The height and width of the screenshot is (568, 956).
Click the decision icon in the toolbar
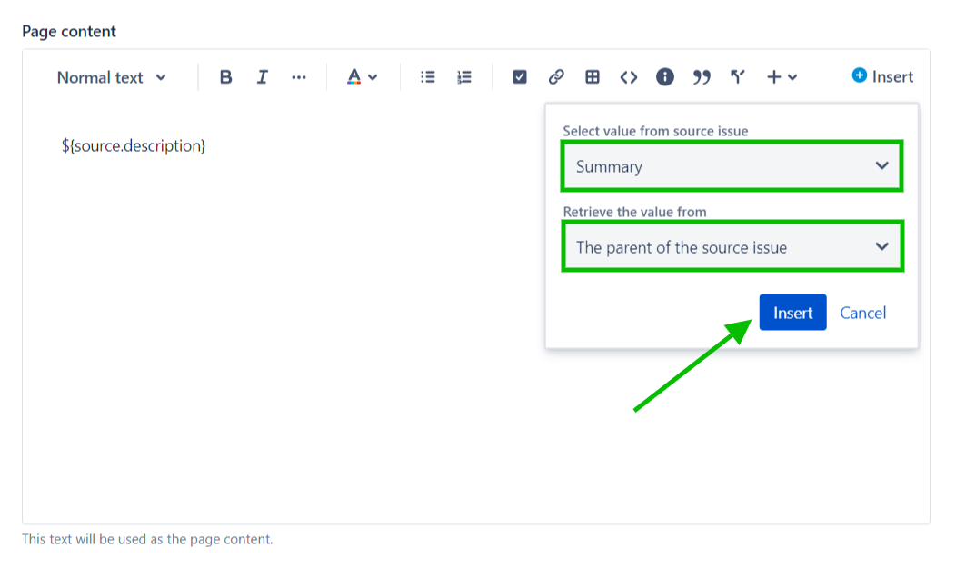(738, 77)
